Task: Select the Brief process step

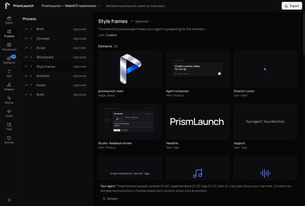Action: [55, 29]
